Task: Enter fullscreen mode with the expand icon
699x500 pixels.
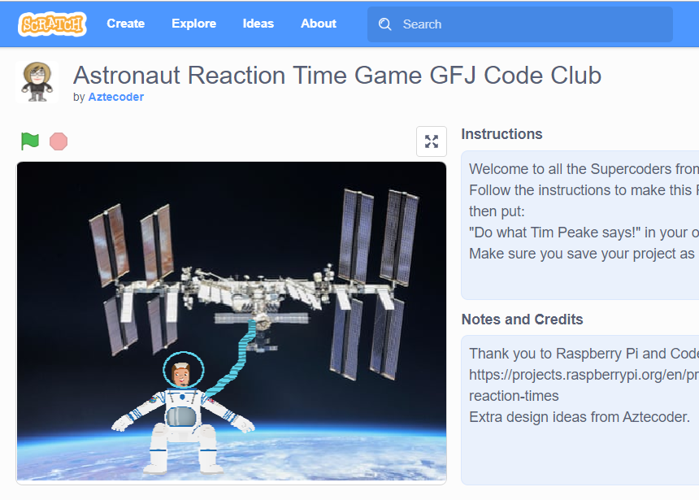Action: click(431, 141)
